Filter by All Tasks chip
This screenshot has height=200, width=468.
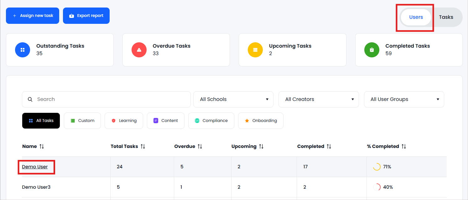[x=41, y=121]
